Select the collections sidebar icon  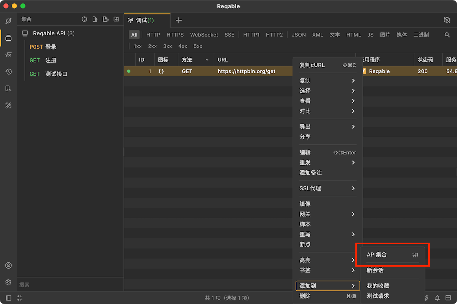click(8, 38)
